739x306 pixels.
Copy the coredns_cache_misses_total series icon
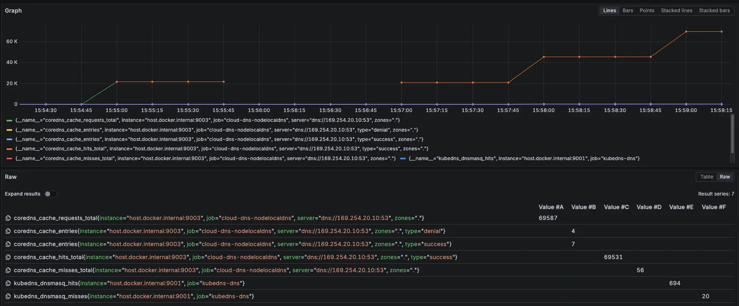point(8,270)
